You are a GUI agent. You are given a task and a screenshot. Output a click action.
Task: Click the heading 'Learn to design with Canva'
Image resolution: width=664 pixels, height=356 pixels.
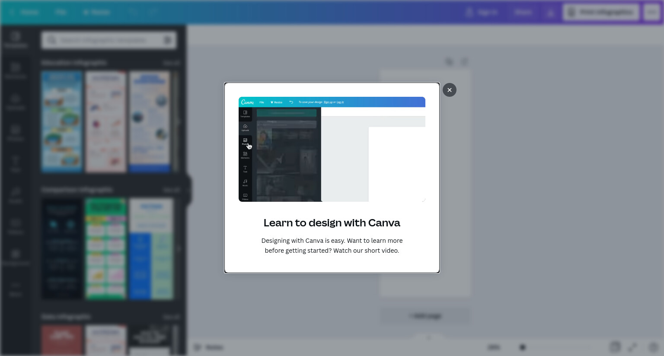pyautogui.click(x=332, y=222)
